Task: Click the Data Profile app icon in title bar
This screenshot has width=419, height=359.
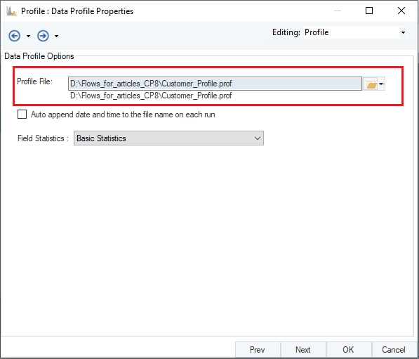Action: click(12, 11)
